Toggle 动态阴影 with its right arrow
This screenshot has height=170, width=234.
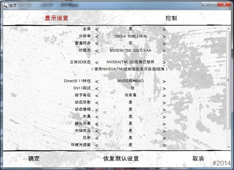(164, 103)
